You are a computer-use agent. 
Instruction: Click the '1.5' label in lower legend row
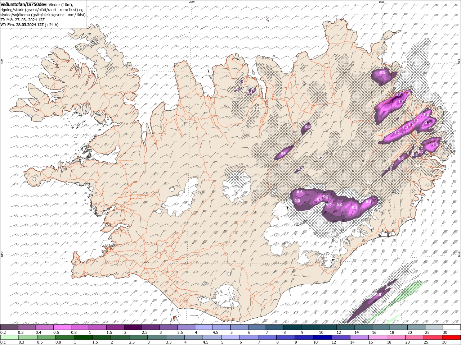(x=95, y=342)
